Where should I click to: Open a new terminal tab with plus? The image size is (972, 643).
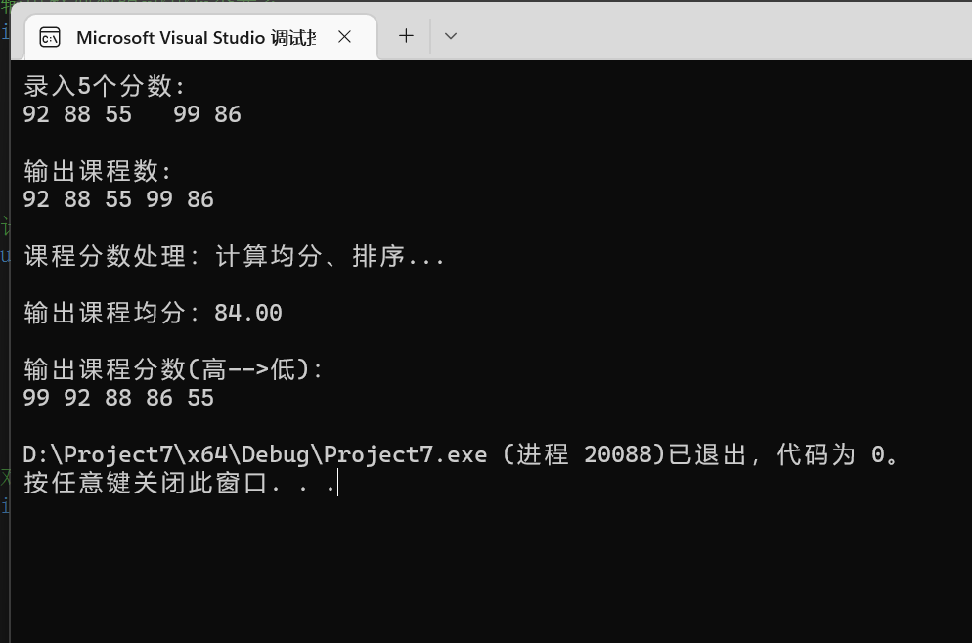coord(406,36)
